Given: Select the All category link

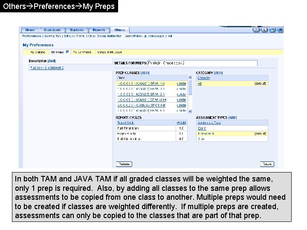Looking at the screenshot, I should coord(200,83).
